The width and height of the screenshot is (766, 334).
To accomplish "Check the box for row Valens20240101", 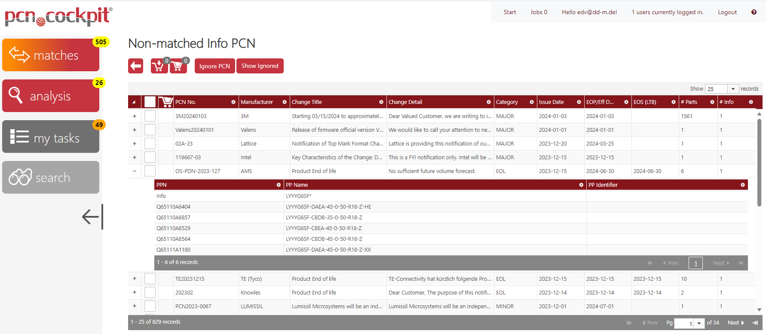I will (x=150, y=130).
